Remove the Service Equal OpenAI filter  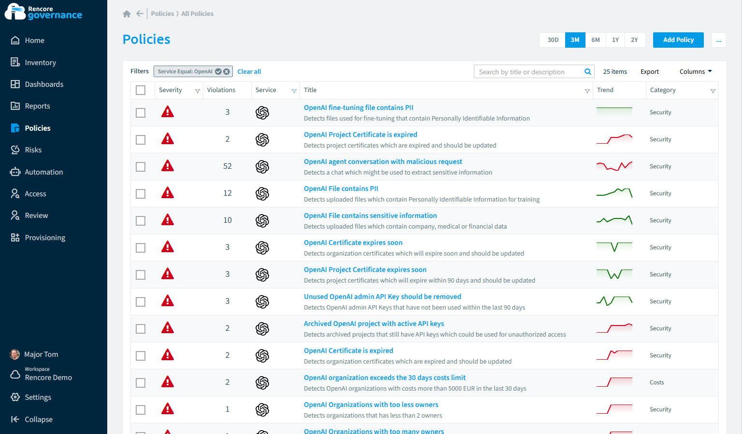click(x=227, y=71)
